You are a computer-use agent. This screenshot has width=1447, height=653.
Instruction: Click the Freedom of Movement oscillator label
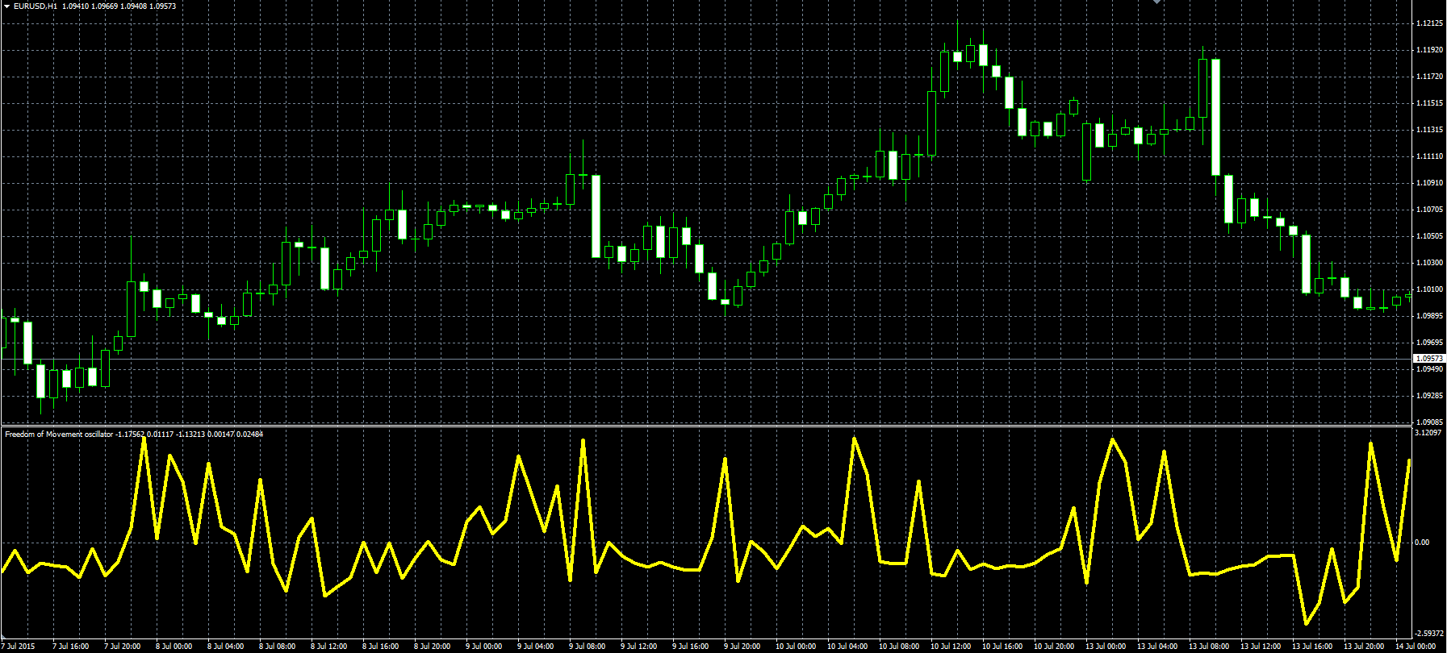pos(59,435)
